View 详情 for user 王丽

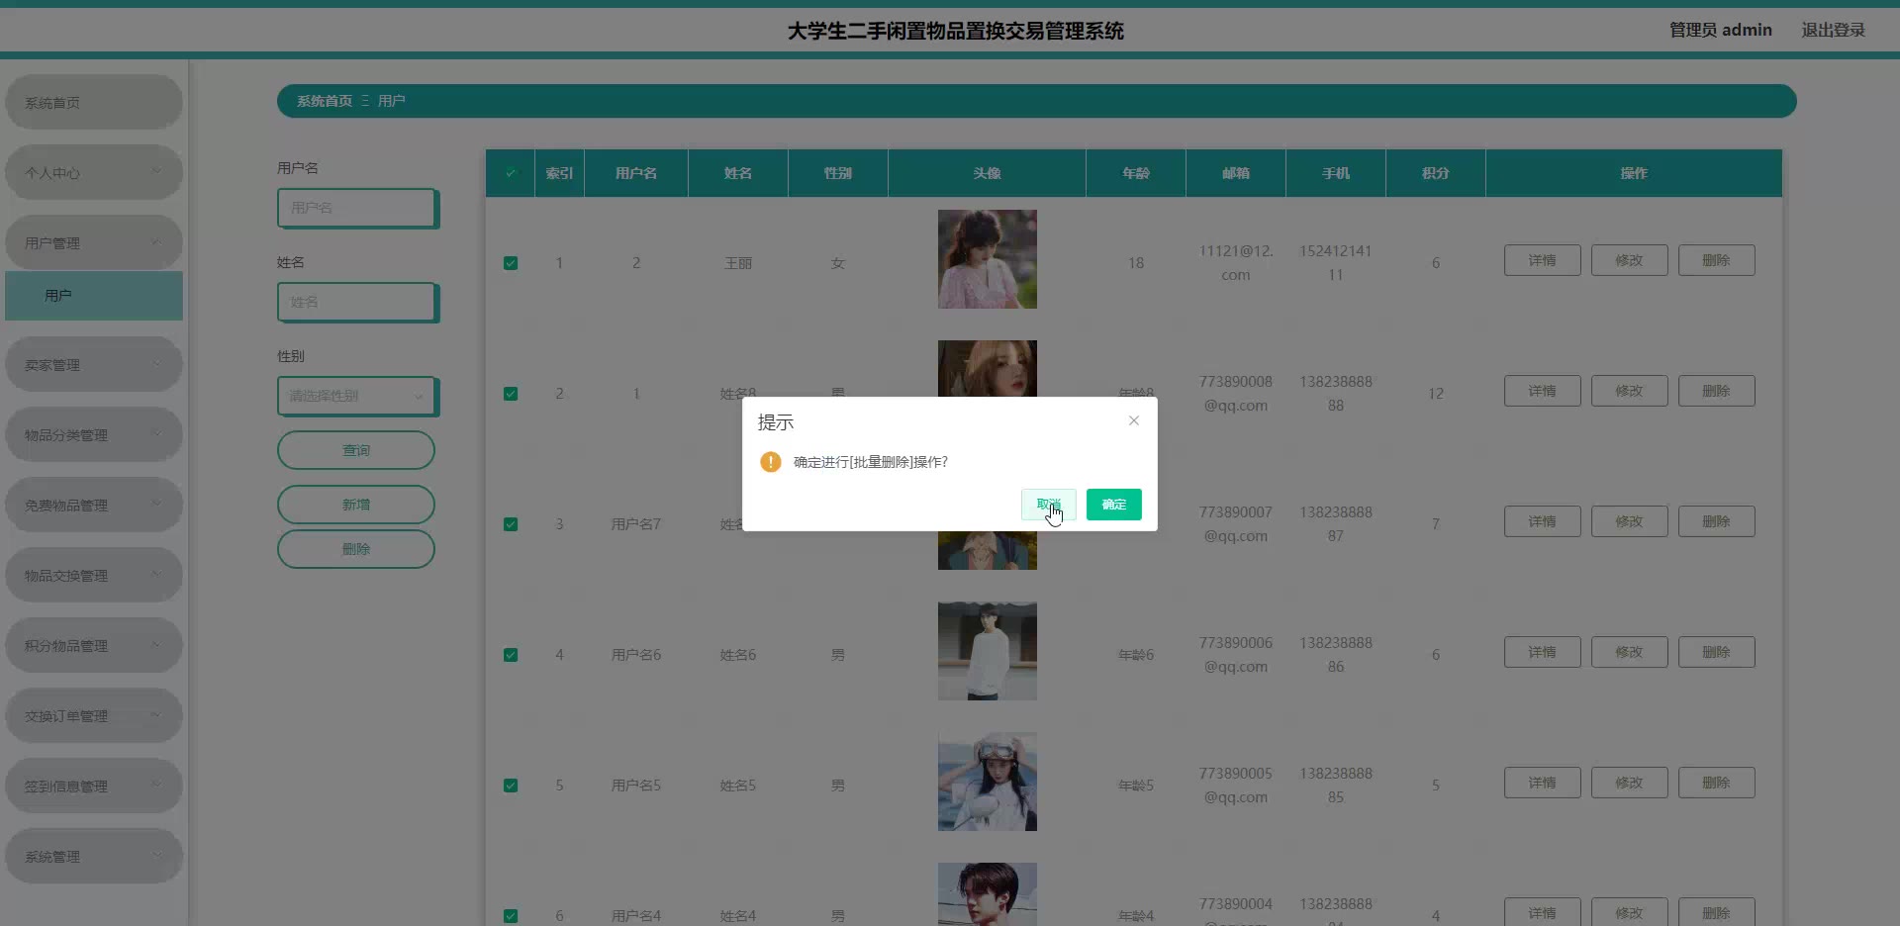(1543, 260)
